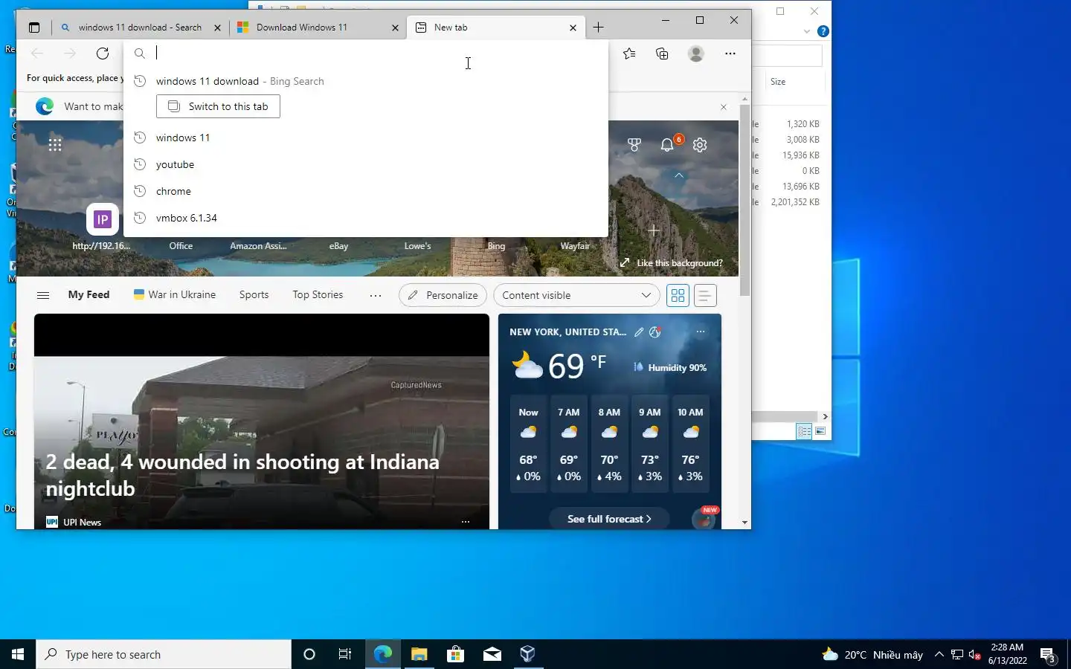
Task: Dismiss the Want to make banner
Action: pos(724,107)
